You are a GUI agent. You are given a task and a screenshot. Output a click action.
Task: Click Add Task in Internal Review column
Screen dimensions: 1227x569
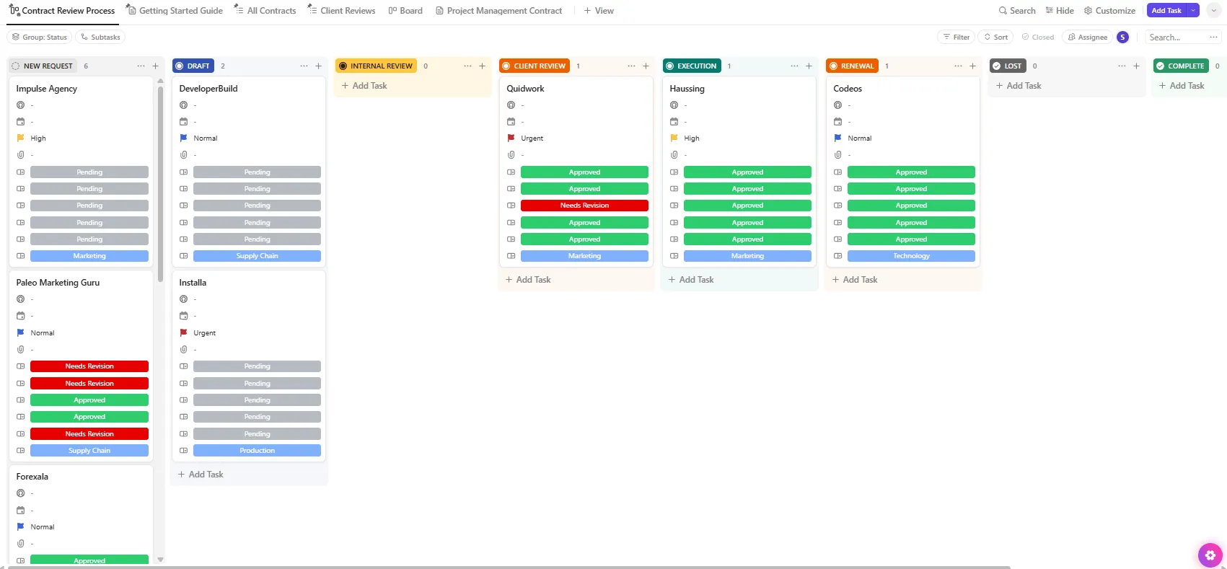coord(369,85)
